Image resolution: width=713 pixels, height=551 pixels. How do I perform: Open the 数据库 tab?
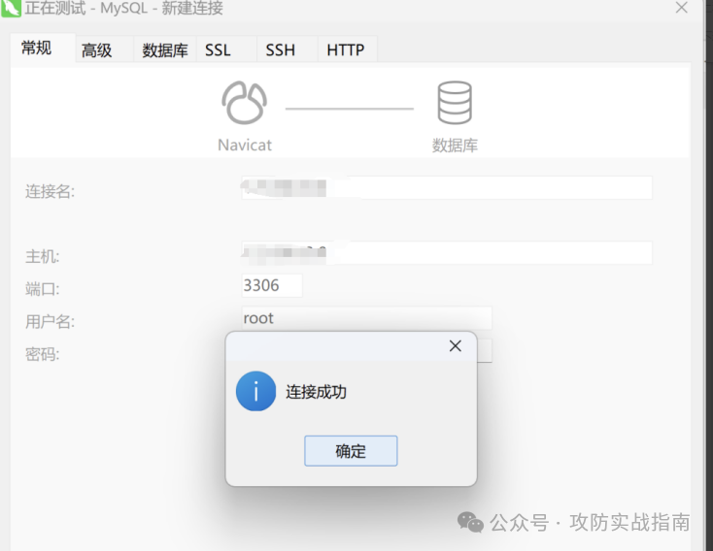click(165, 49)
